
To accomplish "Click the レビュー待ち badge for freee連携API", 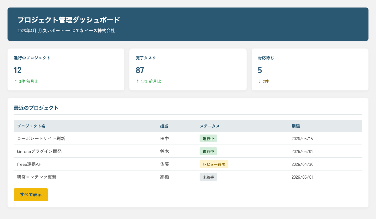I will [214, 164].
